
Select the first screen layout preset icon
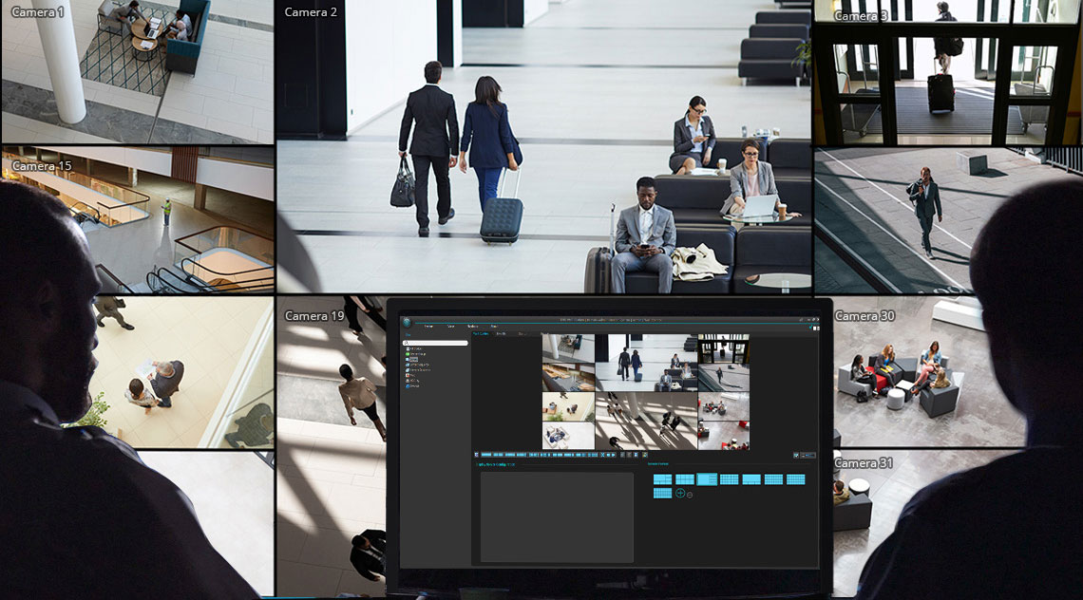[x=662, y=479]
